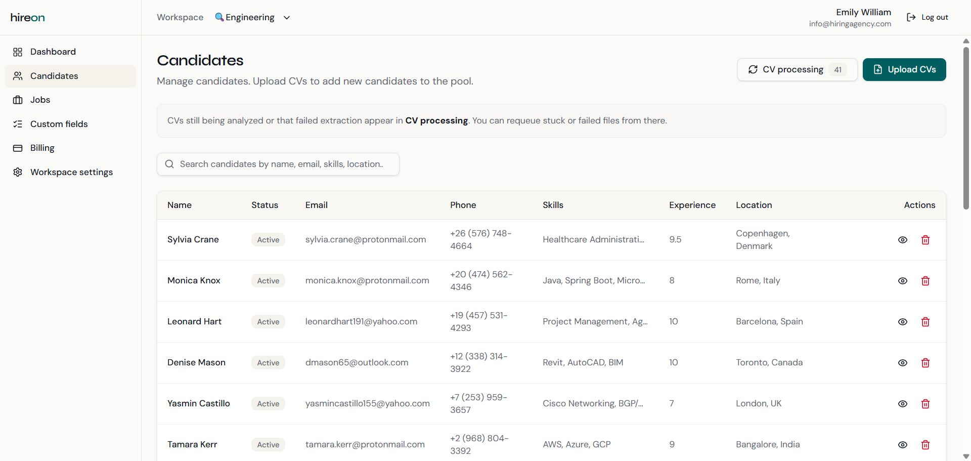Image resolution: width=971 pixels, height=461 pixels.
Task: Open the Candidates section
Action: (54, 76)
